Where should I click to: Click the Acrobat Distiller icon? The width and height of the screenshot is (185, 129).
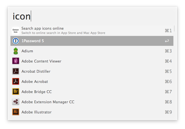(16, 71)
